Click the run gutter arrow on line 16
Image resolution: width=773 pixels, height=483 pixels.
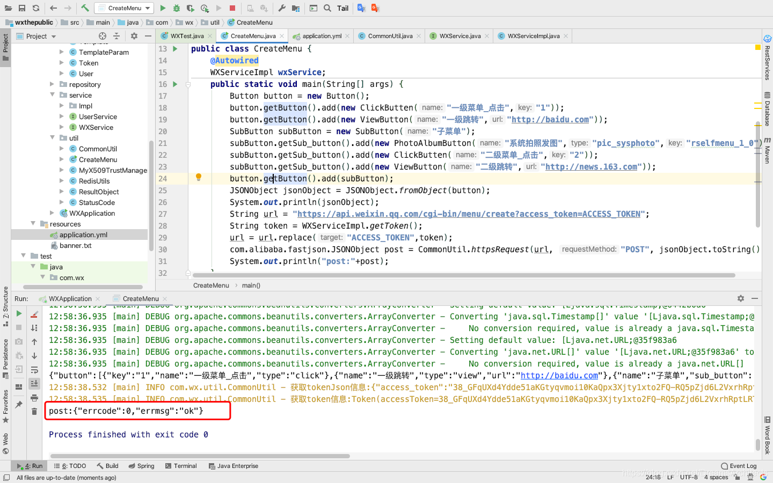[175, 84]
